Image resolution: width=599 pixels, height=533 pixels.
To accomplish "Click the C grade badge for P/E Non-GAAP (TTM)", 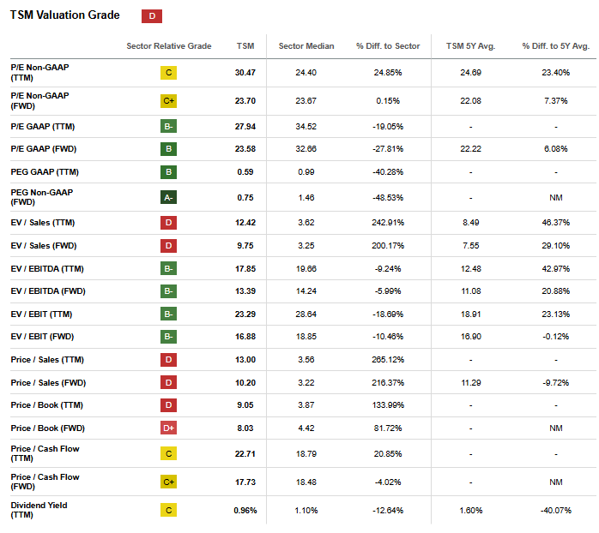I will 168,73.
